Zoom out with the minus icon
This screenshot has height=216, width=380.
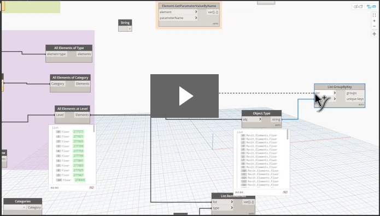tap(374, 26)
